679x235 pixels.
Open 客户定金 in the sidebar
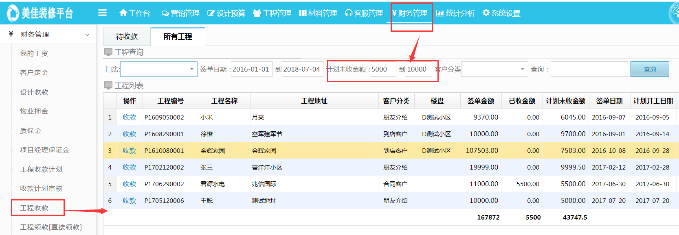34,73
